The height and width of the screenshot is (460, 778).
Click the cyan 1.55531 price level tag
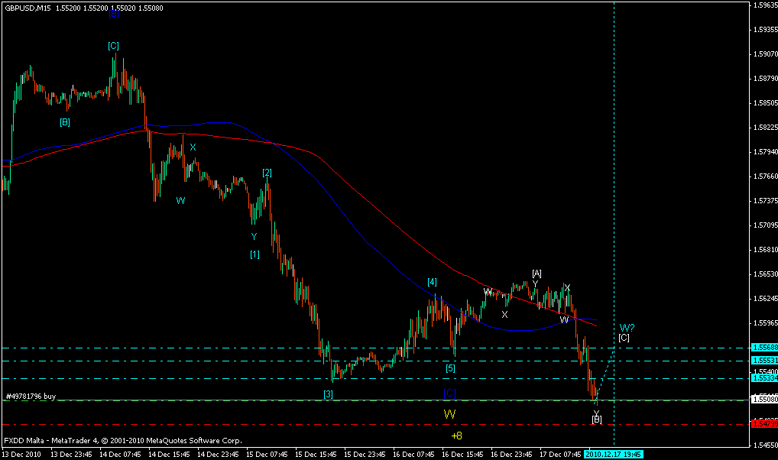click(763, 359)
